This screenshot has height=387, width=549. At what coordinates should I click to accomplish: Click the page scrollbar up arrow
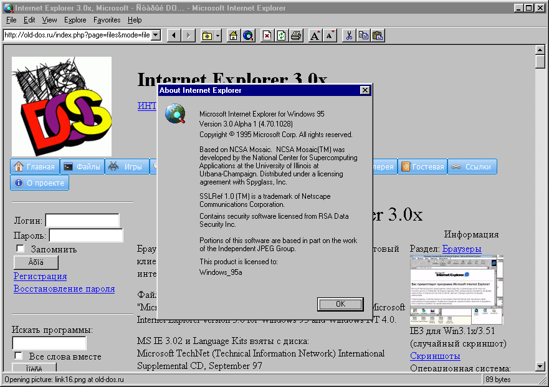[x=540, y=50]
